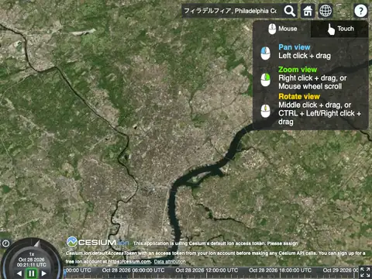This screenshot has height=279, width=372.
Task: Click the Pan view mouse icon
Action: coord(265,53)
